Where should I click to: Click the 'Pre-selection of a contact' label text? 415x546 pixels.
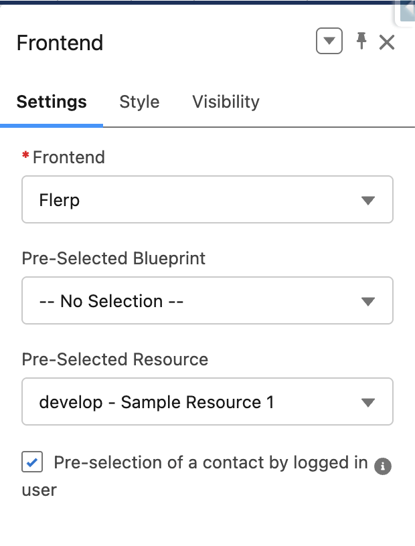click(210, 462)
